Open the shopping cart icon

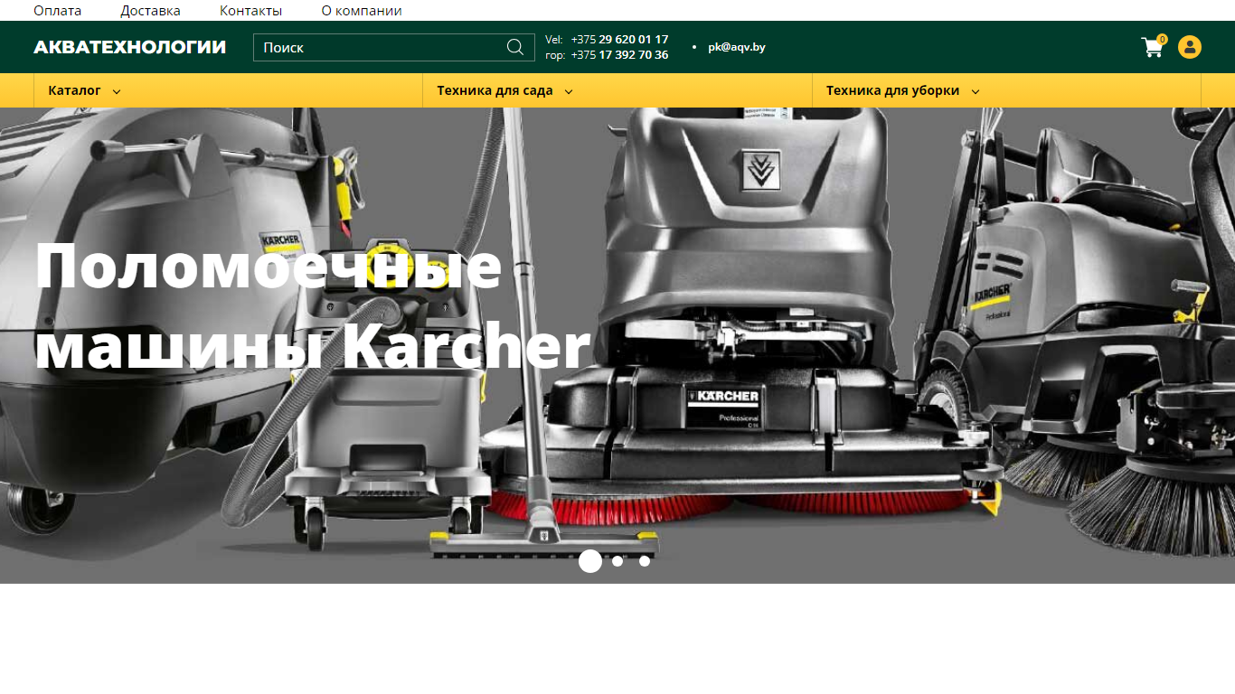[x=1153, y=47]
